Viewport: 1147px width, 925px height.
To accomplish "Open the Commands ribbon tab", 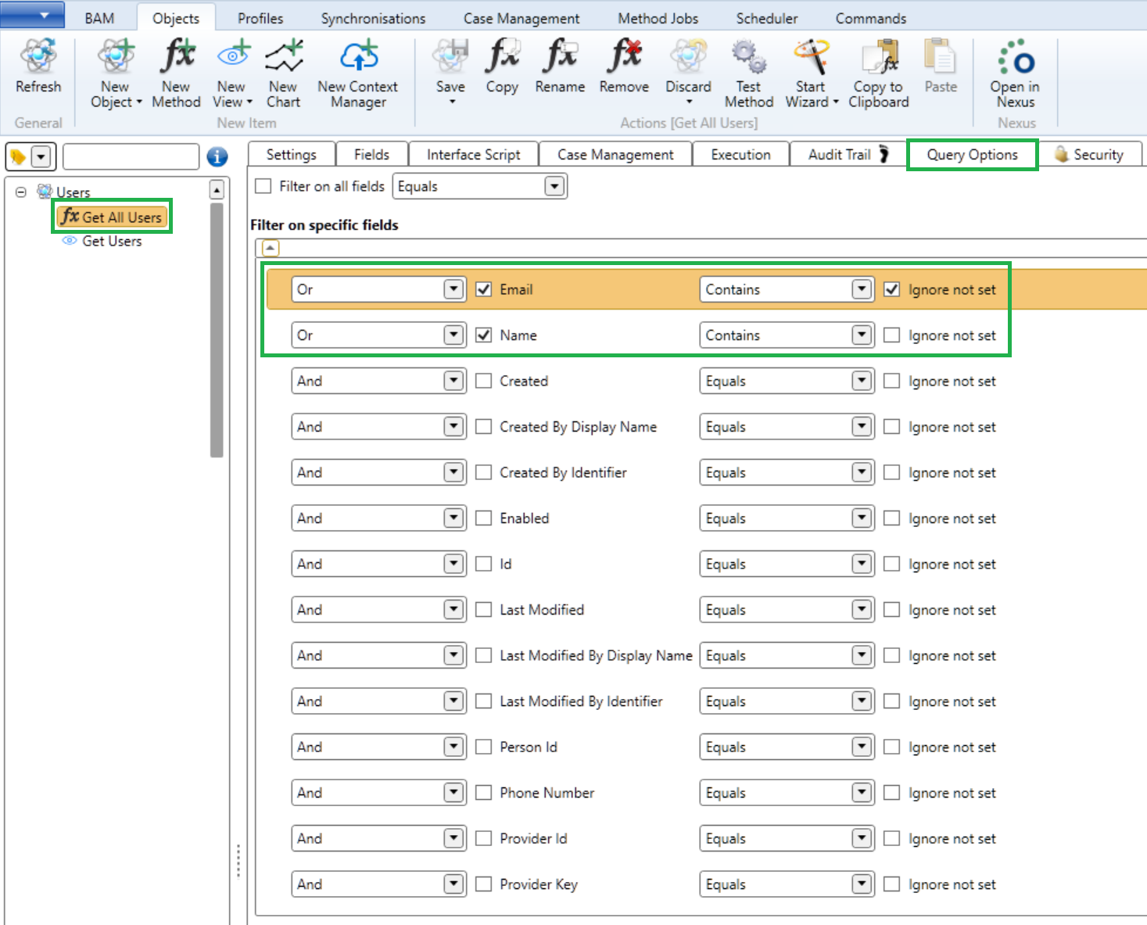I will pyautogui.click(x=871, y=18).
